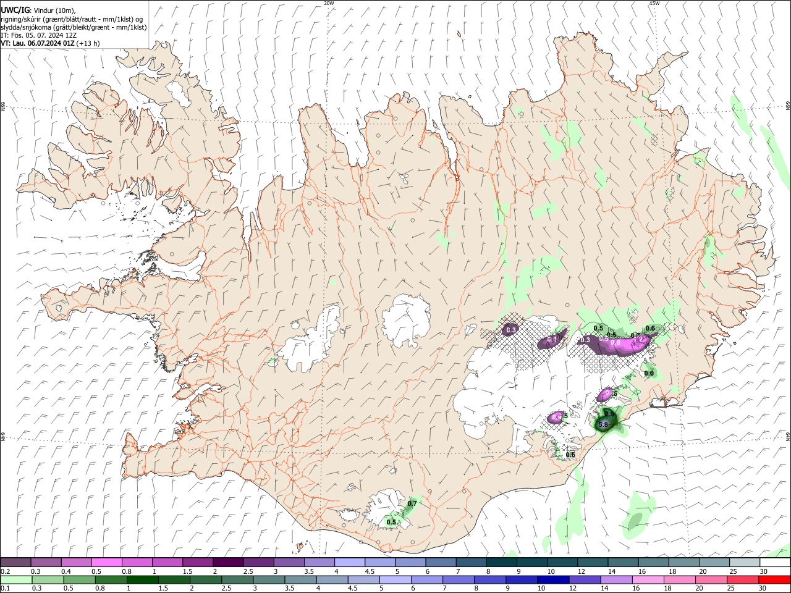Viewport: 791px width, 593px height.
Task: Click the 7 blue swatch in the bottom rain row
Action: tap(459, 579)
